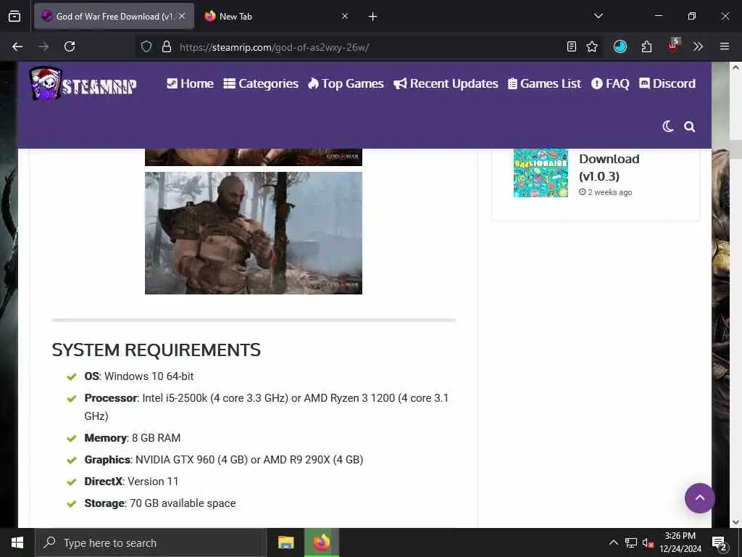Click 'DirectX: Version 11' line
The width and height of the screenshot is (742, 557).
click(x=132, y=482)
